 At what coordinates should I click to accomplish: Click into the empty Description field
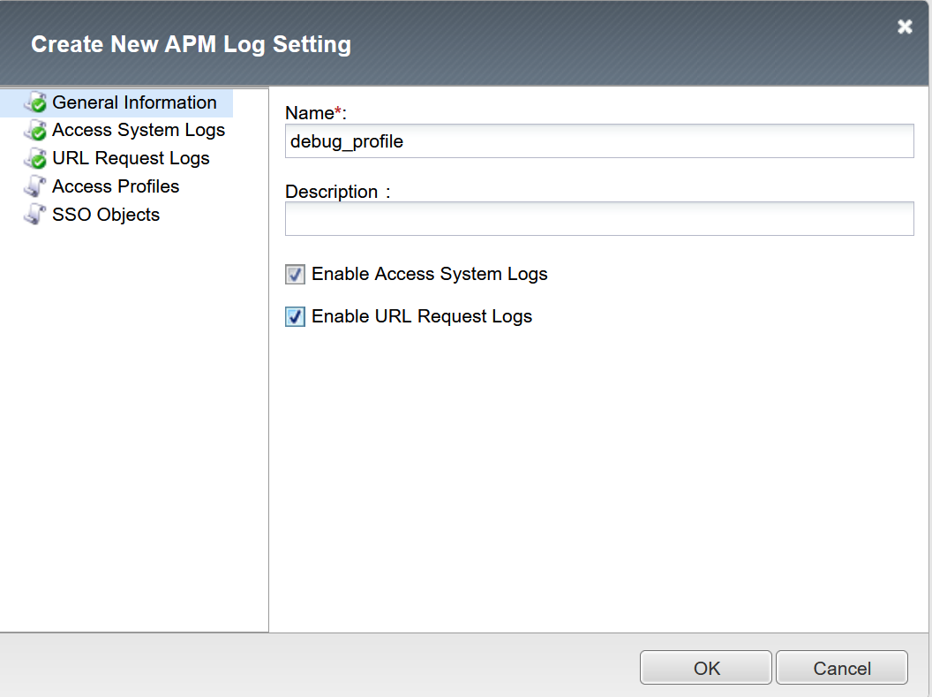pos(599,218)
